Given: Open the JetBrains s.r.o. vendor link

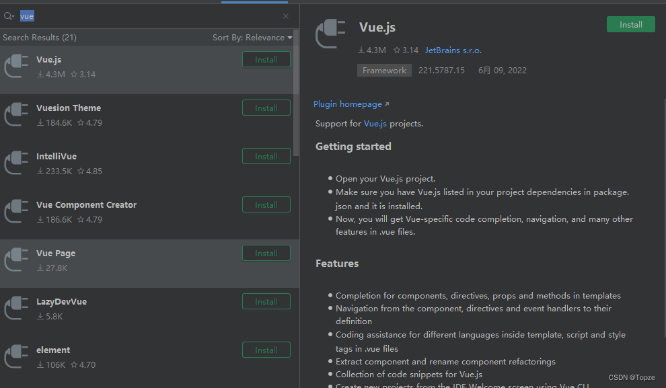Looking at the screenshot, I should click(x=453, y=50).
